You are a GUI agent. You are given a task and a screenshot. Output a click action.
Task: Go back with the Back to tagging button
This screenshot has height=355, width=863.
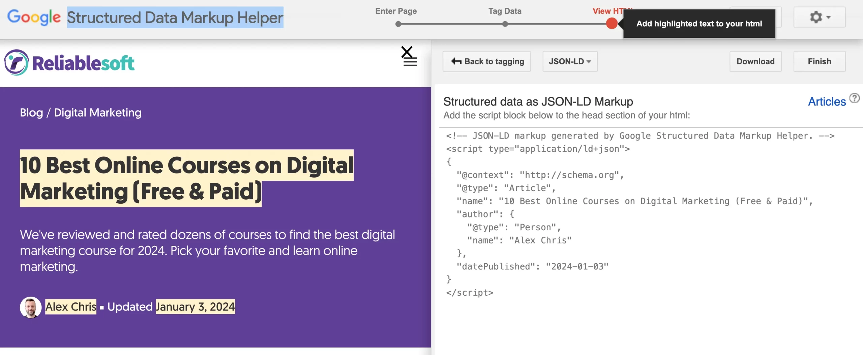coord(487,61)
